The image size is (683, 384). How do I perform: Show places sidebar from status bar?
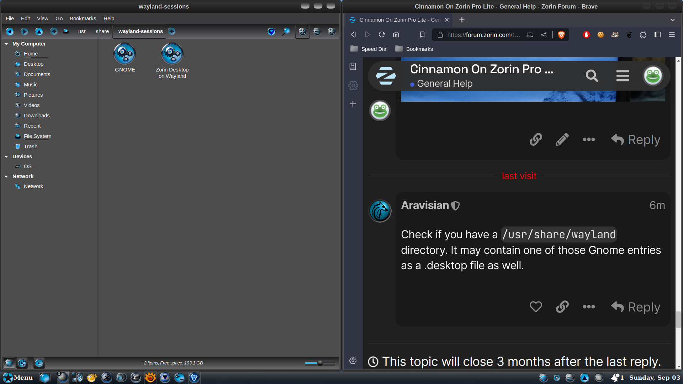point(9,363)
